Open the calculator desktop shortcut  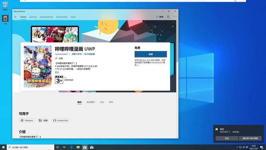click(5, 19)
